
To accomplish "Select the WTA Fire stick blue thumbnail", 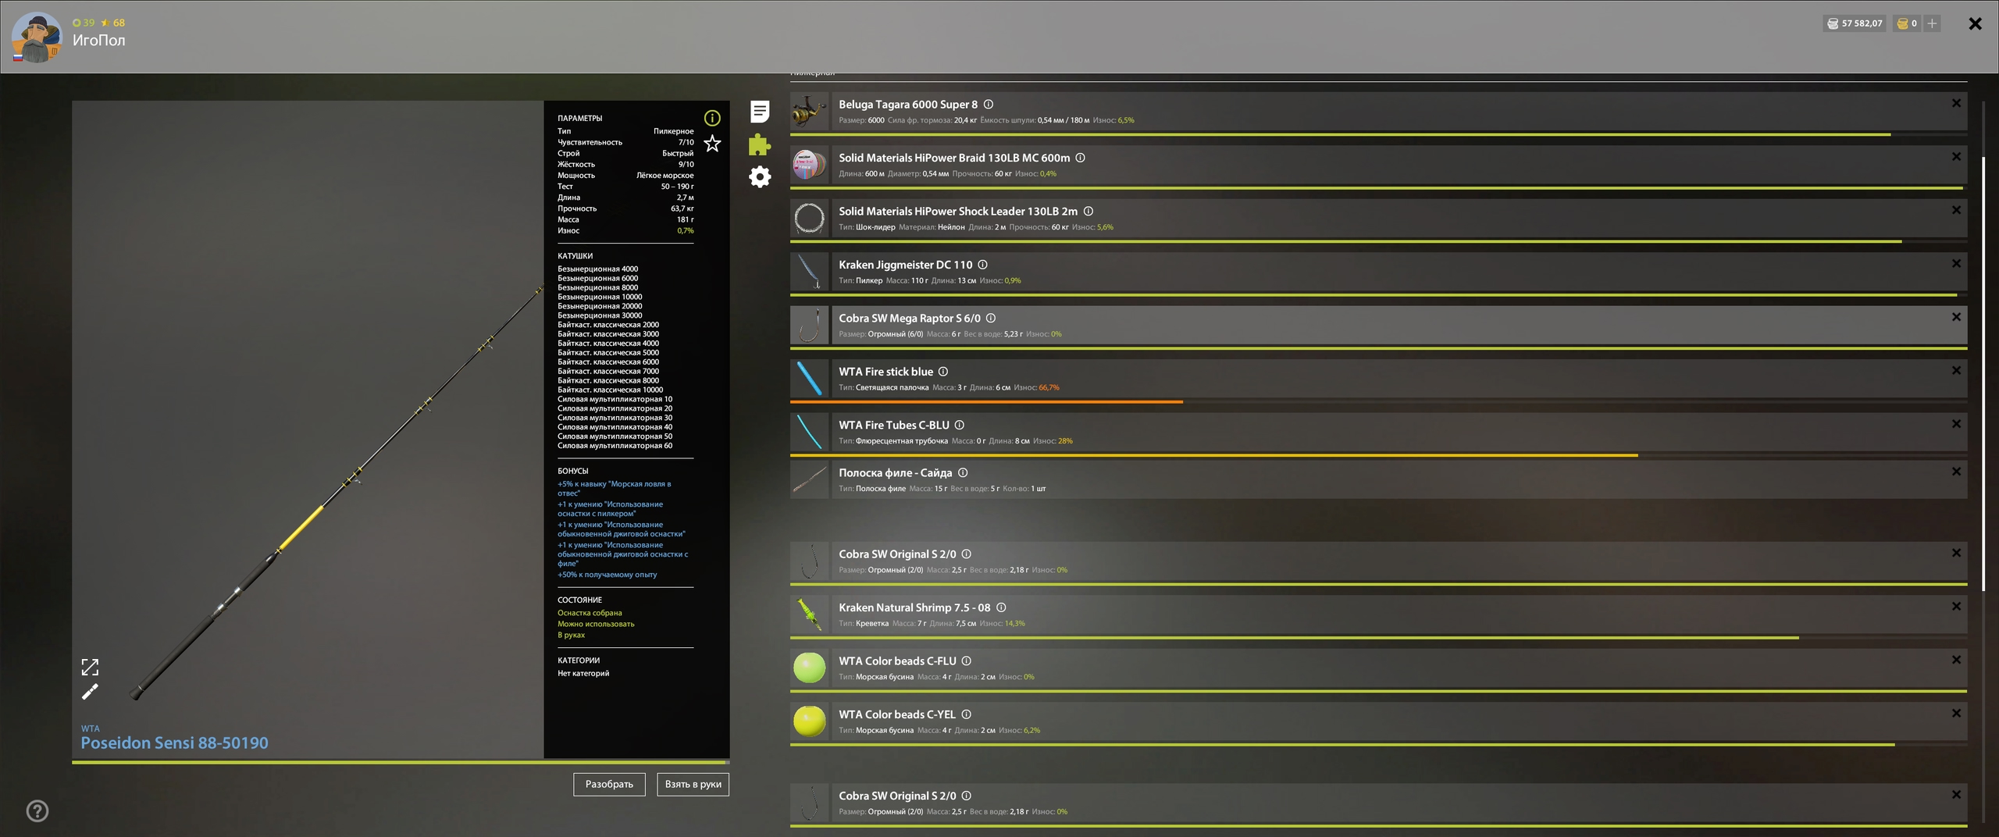I will point(809,379).
